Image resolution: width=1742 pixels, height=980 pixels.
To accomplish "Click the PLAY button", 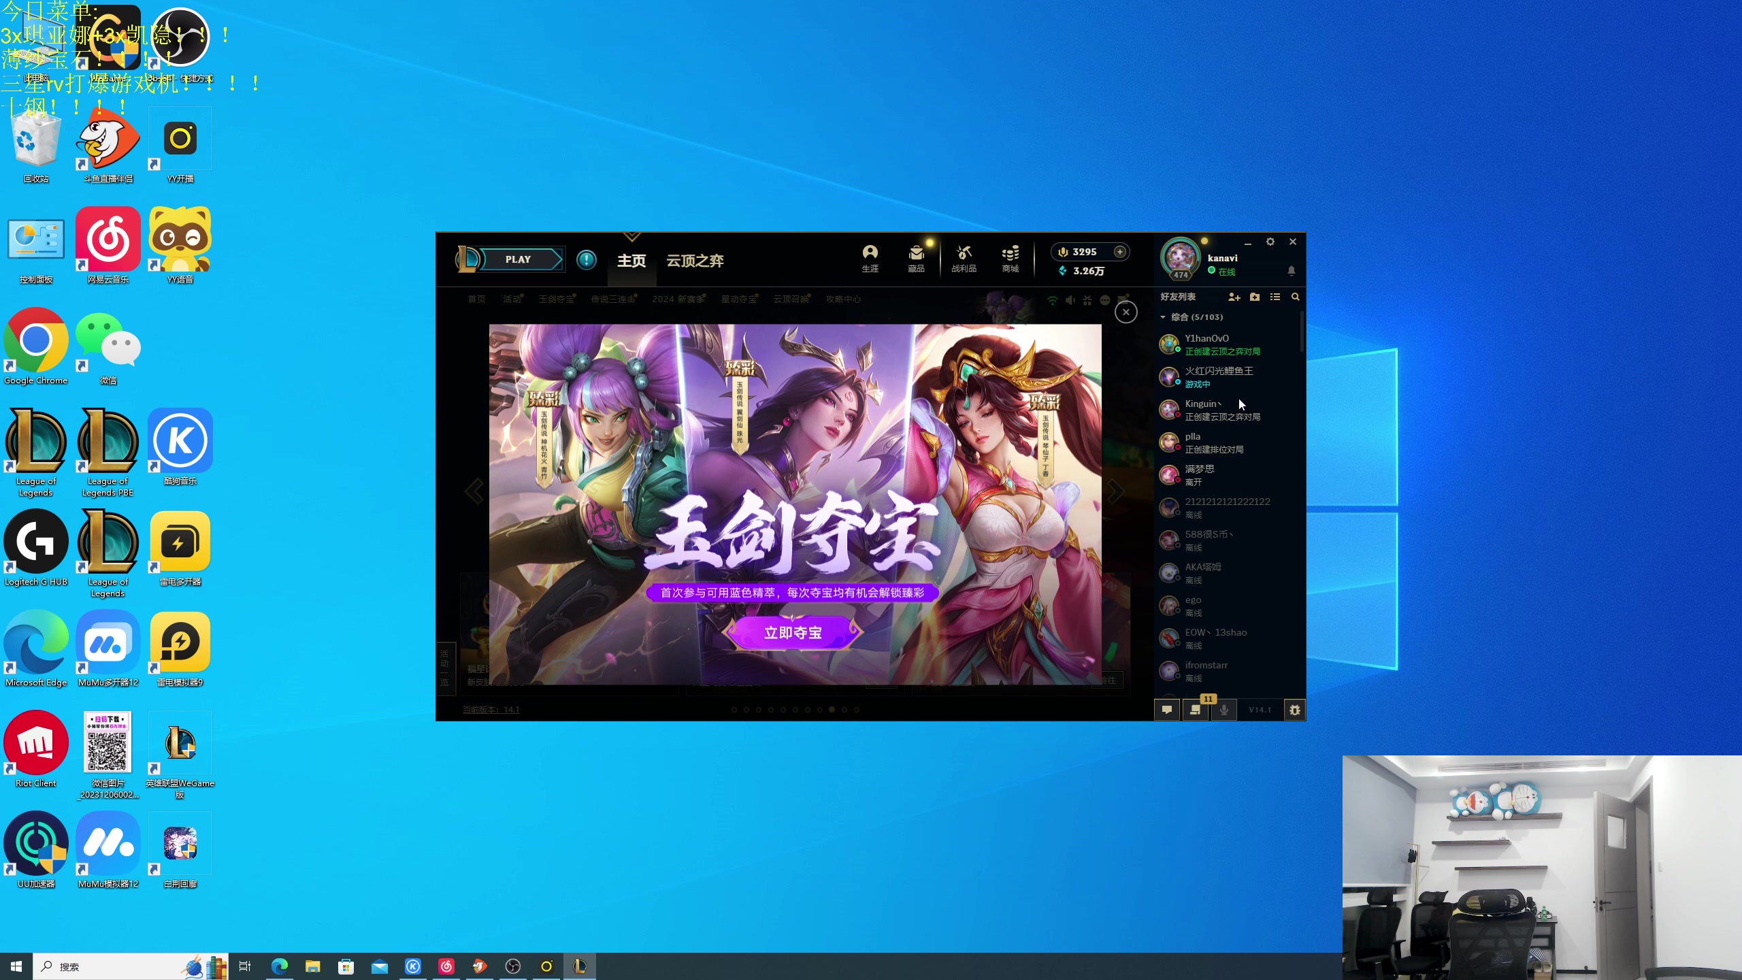I will click(519, 259).
